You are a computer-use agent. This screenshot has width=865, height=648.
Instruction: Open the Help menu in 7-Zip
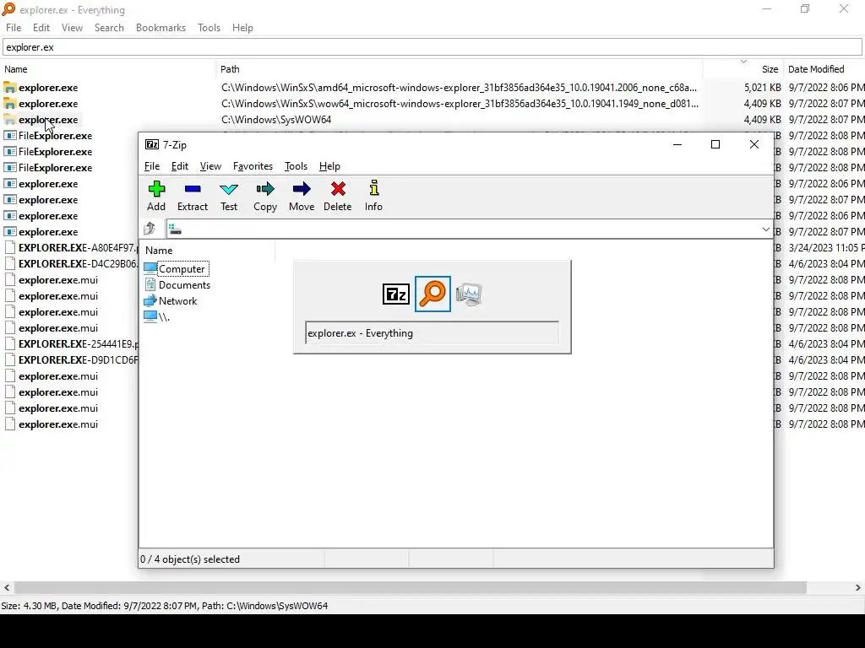pos(329,166)
